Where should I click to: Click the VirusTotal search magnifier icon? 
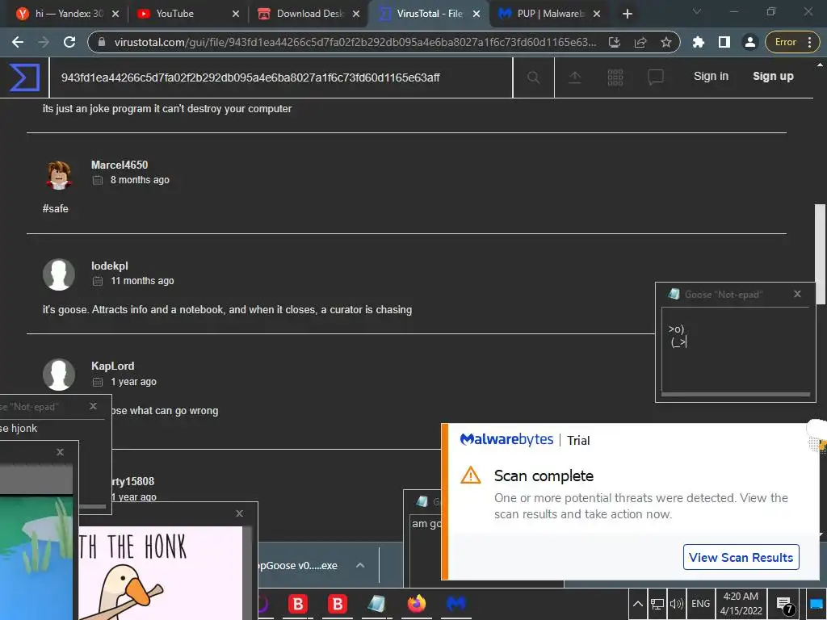533,78
